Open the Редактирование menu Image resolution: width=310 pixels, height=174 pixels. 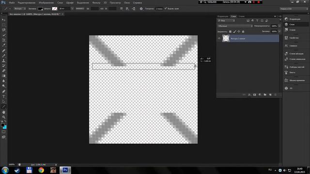tap(27, 3)
